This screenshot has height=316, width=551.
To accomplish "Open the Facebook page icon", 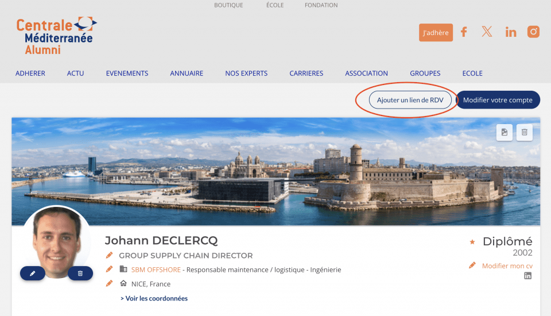I will click(x=464, y=32).
